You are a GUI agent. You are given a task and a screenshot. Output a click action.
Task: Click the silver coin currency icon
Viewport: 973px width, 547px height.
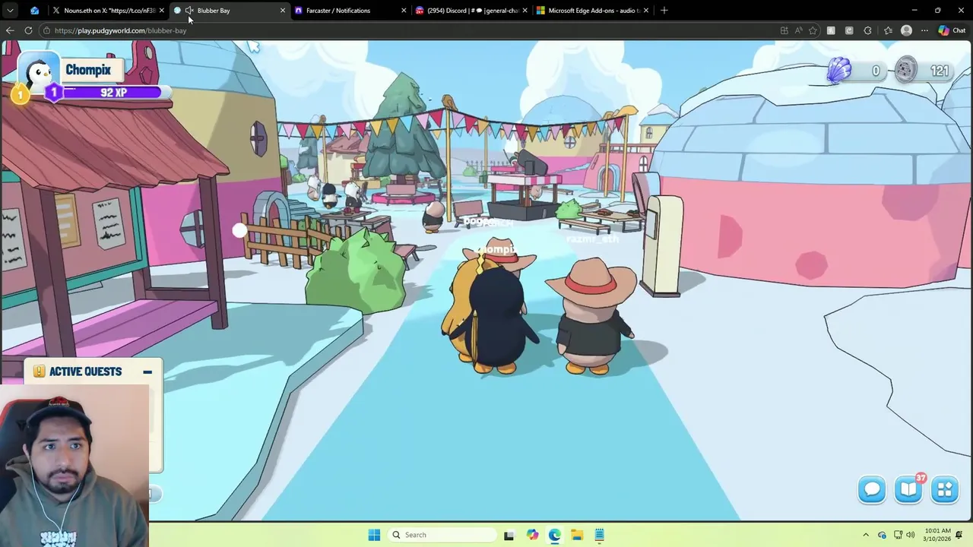click(905, 71)
